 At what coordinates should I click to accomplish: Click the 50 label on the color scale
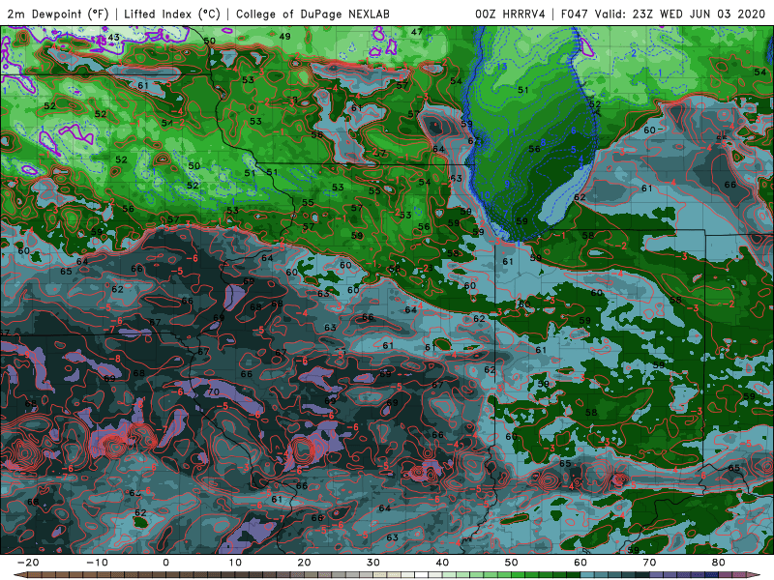pos(512,563)
